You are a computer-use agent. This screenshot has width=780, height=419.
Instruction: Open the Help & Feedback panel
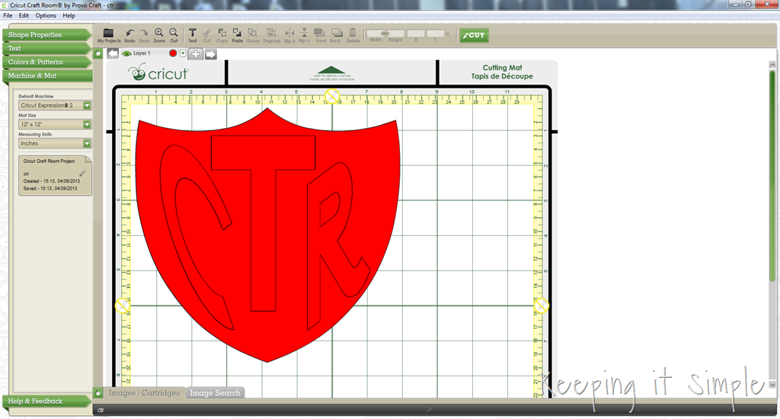click(x=46, y=401)
